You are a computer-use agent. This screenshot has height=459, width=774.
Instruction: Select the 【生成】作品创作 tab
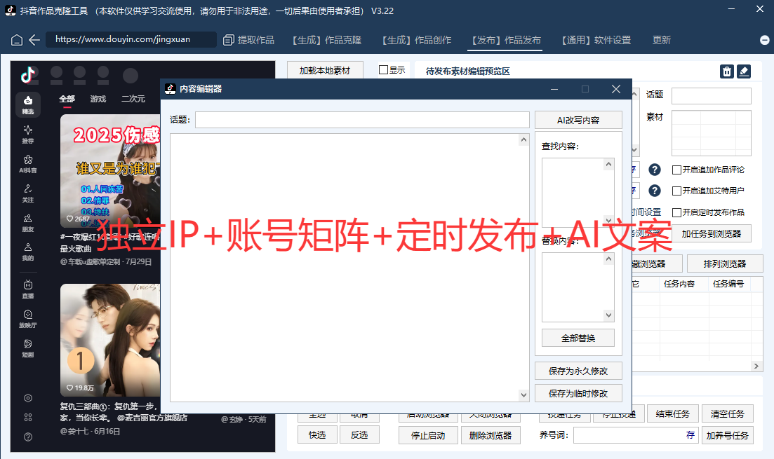(416, 41)
